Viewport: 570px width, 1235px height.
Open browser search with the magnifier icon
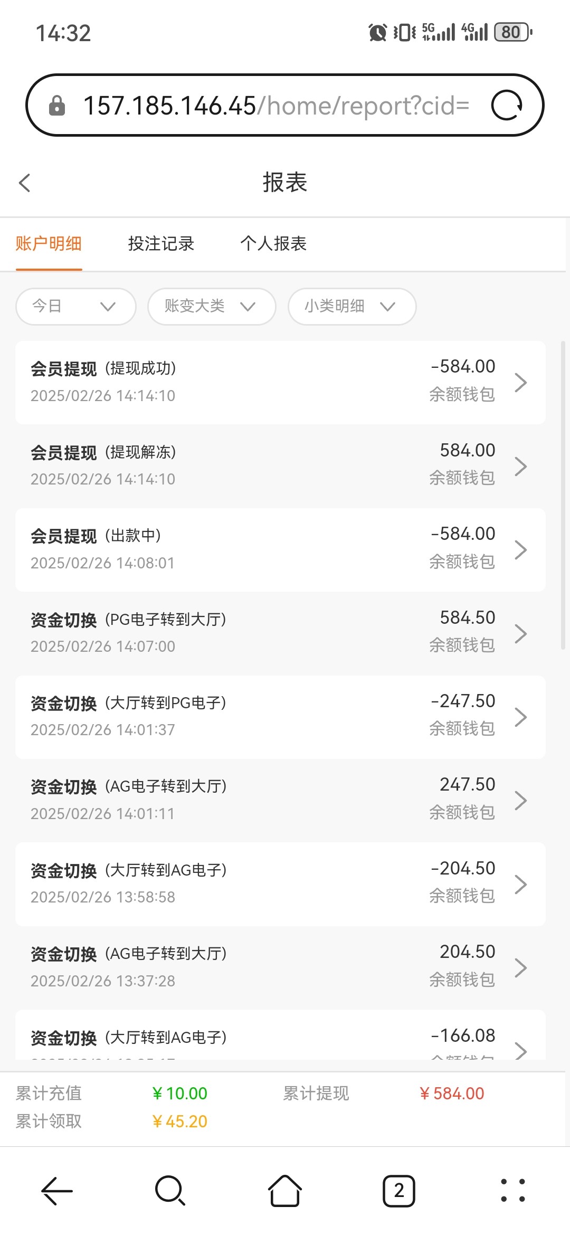170,1191
